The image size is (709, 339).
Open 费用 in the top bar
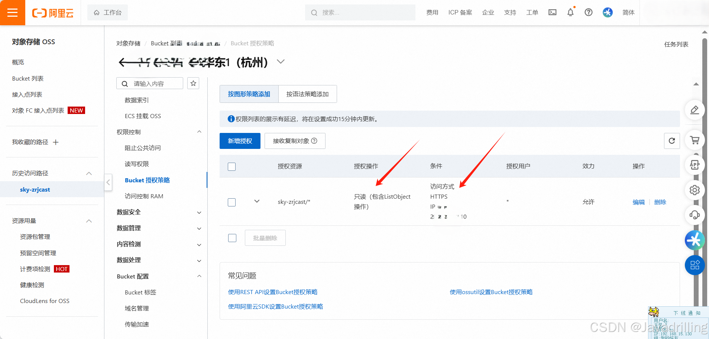point(432,12)
